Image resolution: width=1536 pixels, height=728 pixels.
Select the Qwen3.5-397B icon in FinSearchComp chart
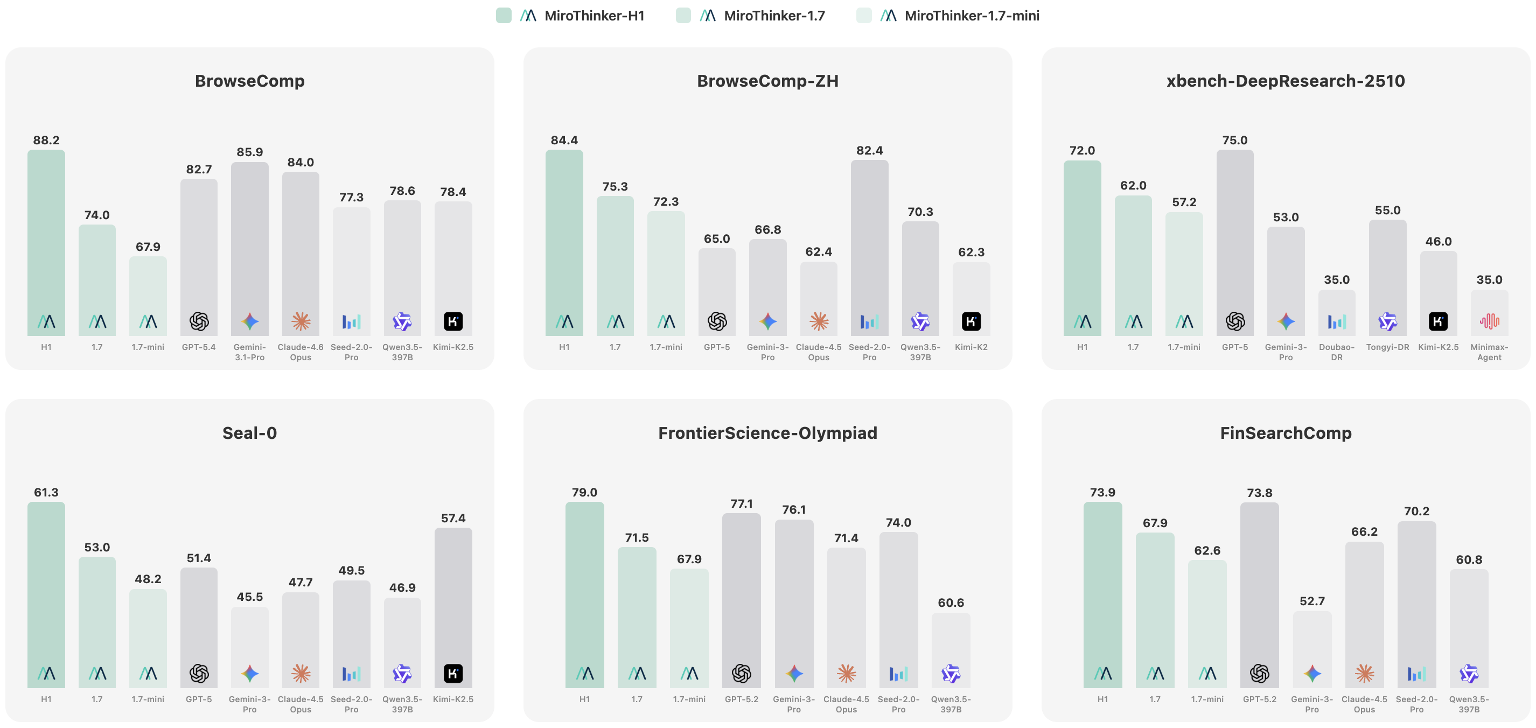(x=1469, y=674)
